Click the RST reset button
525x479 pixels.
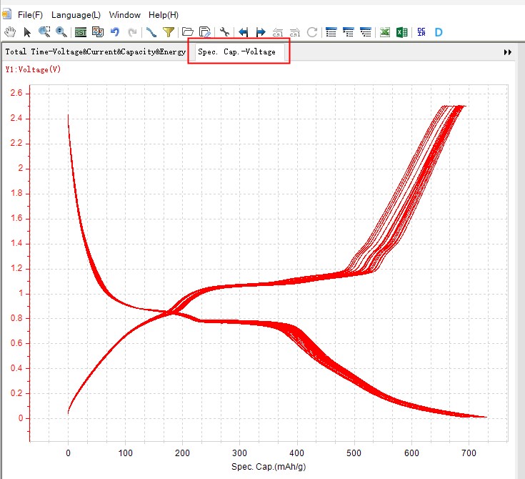pos(81,32)
